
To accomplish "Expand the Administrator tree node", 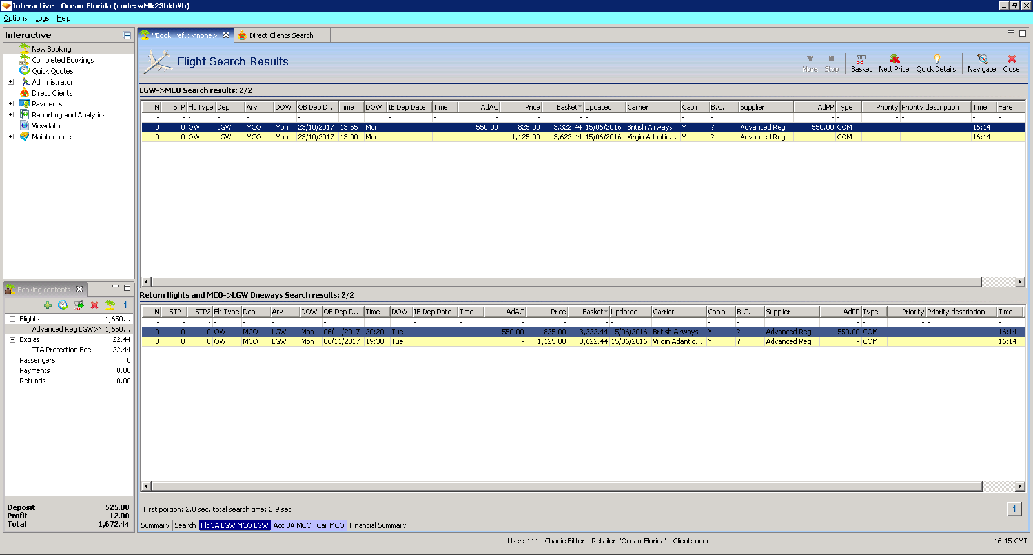I will pyautogui.click(x=10, y=82).
